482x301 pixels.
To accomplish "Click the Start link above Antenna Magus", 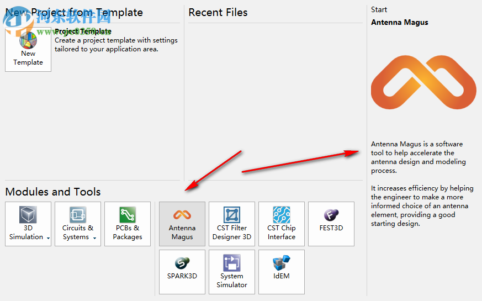I will click(379, 9).
